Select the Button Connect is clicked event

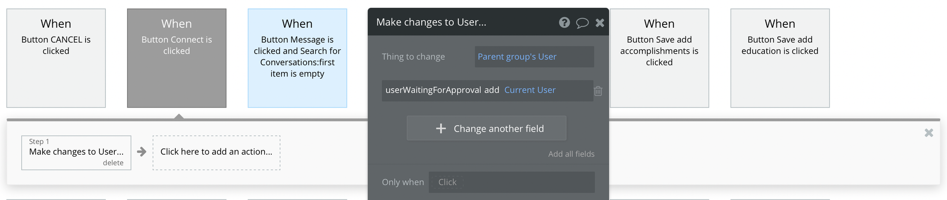(177, 58)
